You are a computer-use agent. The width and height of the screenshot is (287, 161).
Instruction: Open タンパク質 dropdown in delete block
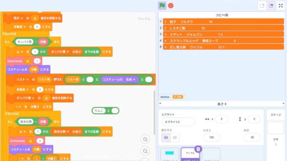(25, 98)
